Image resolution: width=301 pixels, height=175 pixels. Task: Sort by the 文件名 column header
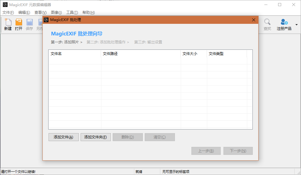(75, 53)
